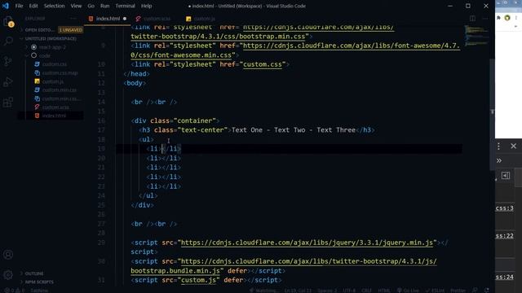522x293 pixels.
Task: Open the Explorer view in activity bar
Action: 8,21
